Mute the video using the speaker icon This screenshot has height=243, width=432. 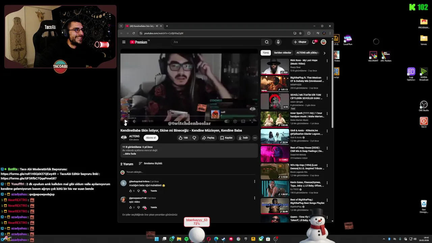tap(134, 121)
